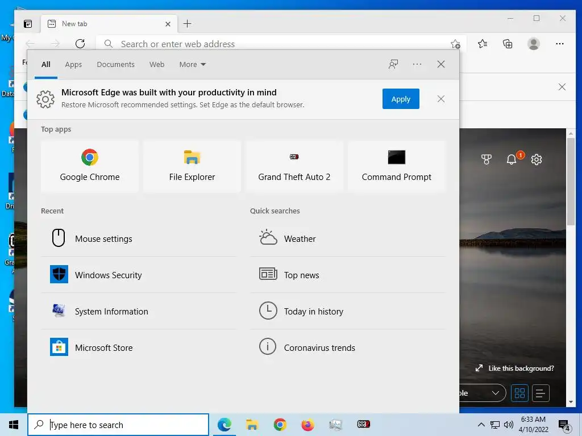The width and height of the screenshot is (582, 436).
Task: Add page to favorites in Edge
Action: [455, 44]
